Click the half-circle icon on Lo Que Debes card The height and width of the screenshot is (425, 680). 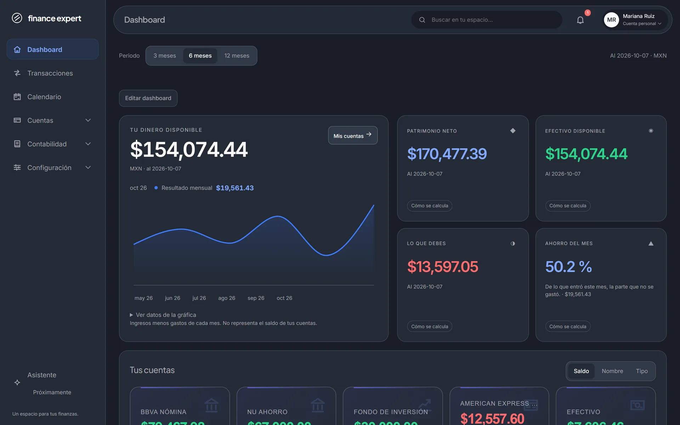pyautogui.click(x=513, y=243)
